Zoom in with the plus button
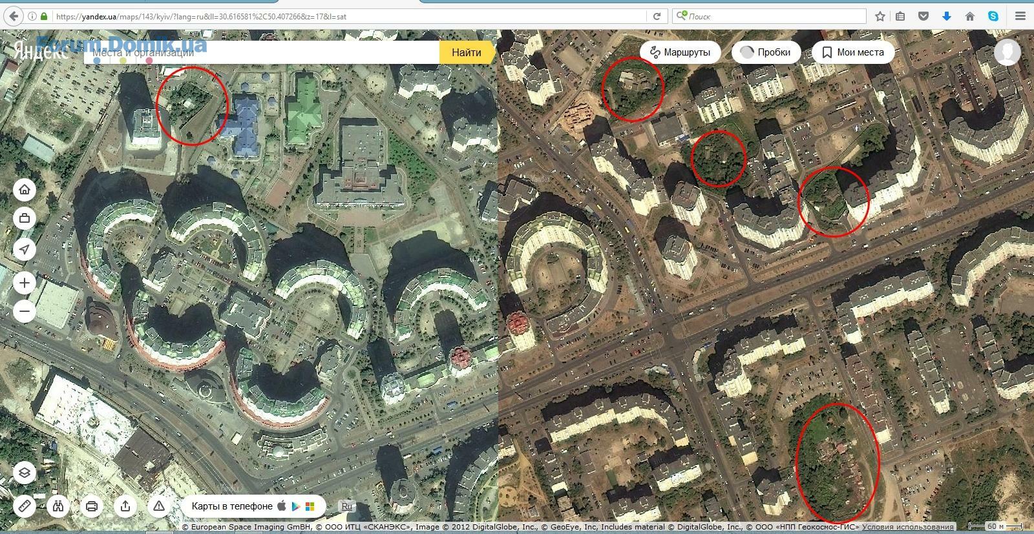This screenshot has width=1034, height=534. 25,283
